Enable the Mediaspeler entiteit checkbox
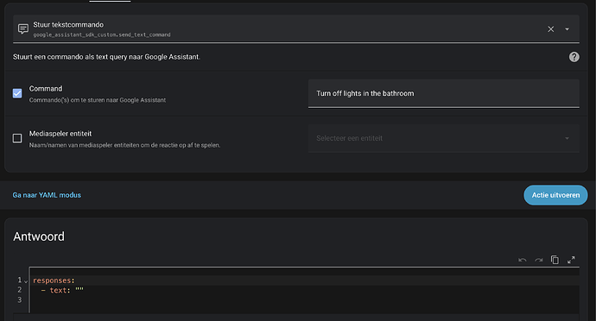Image resolution: width=596 pixels, height=321 pixels. tap(17, 138)
